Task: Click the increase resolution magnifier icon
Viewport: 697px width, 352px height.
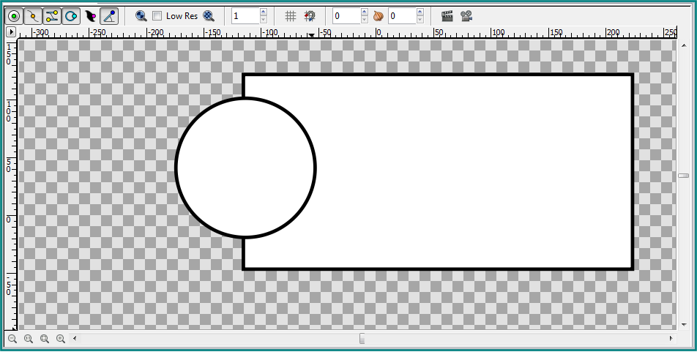Action: pos(209,16)
